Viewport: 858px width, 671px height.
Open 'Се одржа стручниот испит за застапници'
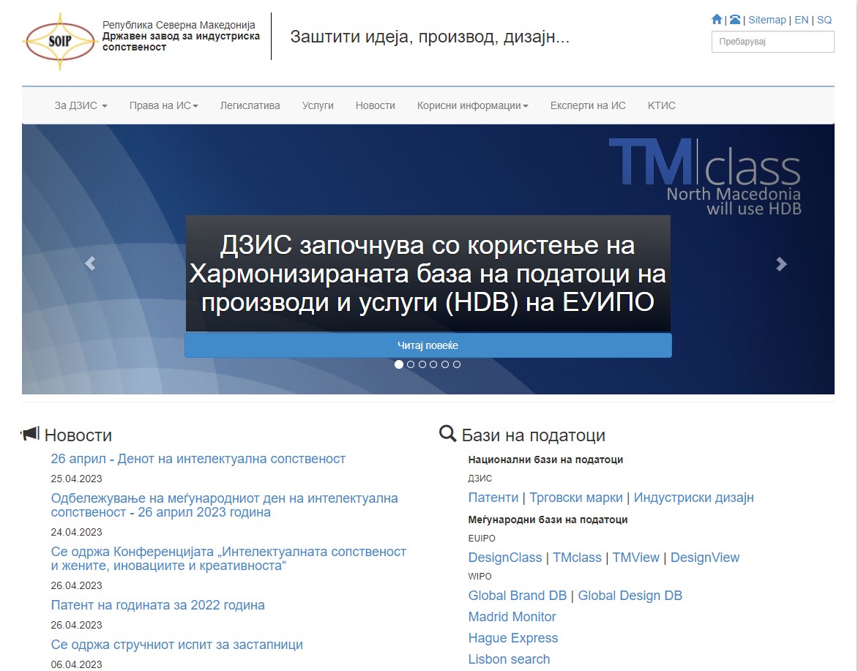(x=176, y=644)
